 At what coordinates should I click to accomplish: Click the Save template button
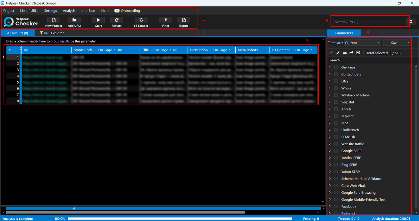(x=395, y=43)
